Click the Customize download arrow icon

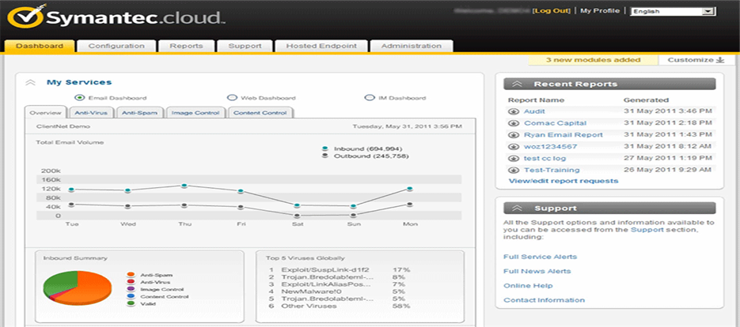tap(720, 60)
